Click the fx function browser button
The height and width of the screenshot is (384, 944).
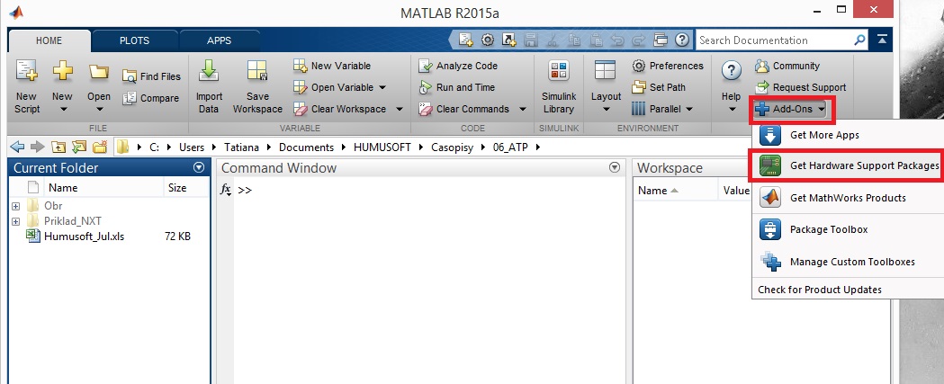tap(226, 190)
